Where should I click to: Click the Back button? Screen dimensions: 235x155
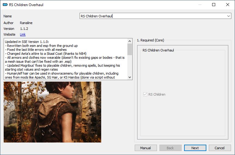pyautogui.click(x=170, y=148)
